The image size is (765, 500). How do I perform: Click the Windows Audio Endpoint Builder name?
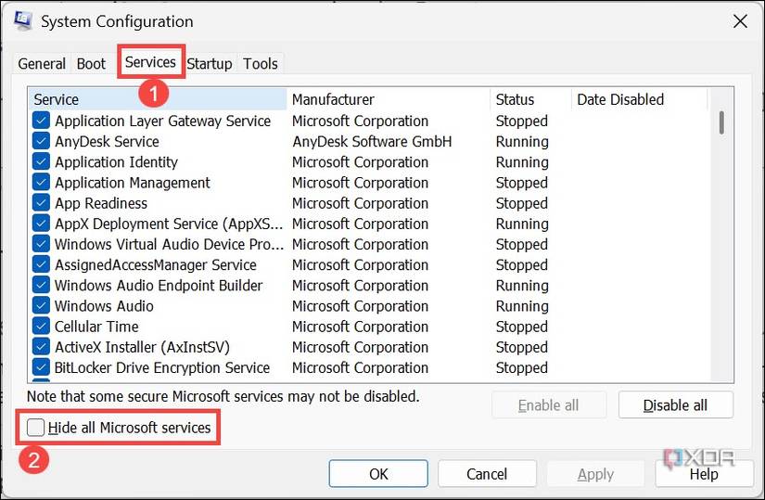click(x=159, y=285)
